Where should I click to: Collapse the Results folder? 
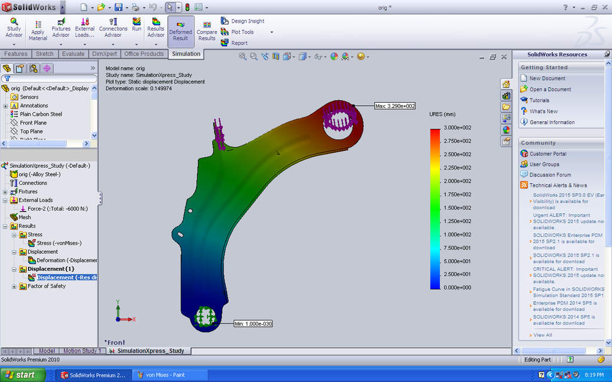tap(5, 226)
